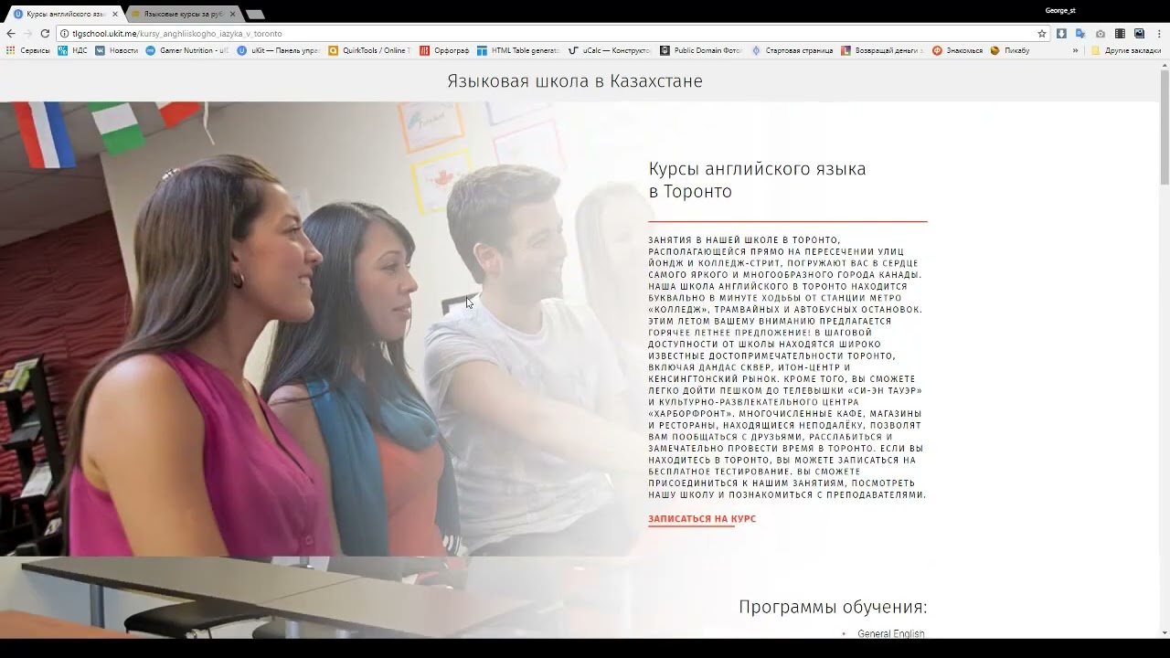
Task: Bookmark this page with the star icon
Action: (1042, 33)
